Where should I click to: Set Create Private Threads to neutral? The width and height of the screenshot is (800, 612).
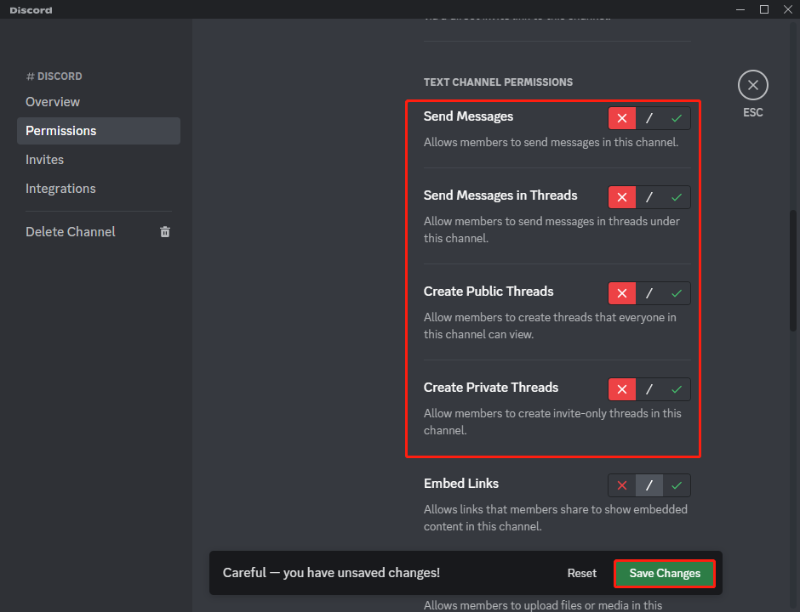tap(649, 389)
